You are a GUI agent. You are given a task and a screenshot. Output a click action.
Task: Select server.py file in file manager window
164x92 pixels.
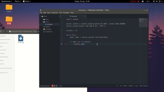(x=21, y=39)
